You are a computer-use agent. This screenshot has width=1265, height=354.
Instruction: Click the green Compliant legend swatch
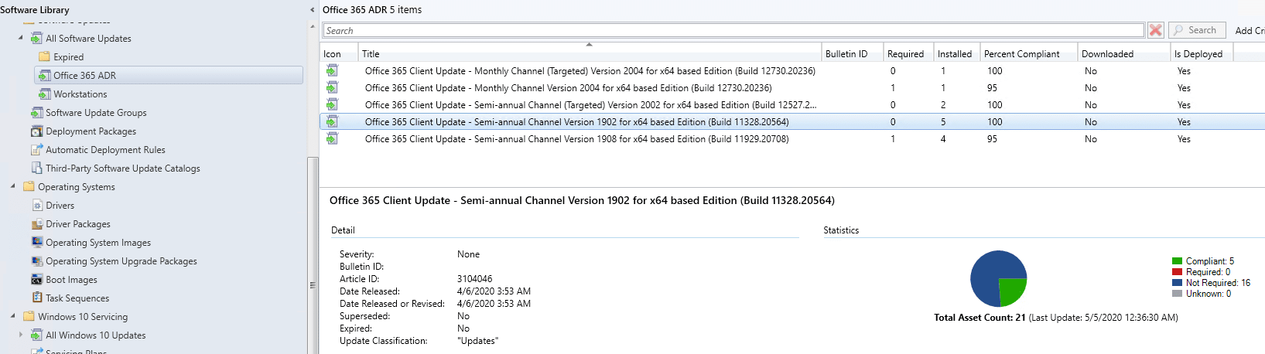(x=1177, y=261)
